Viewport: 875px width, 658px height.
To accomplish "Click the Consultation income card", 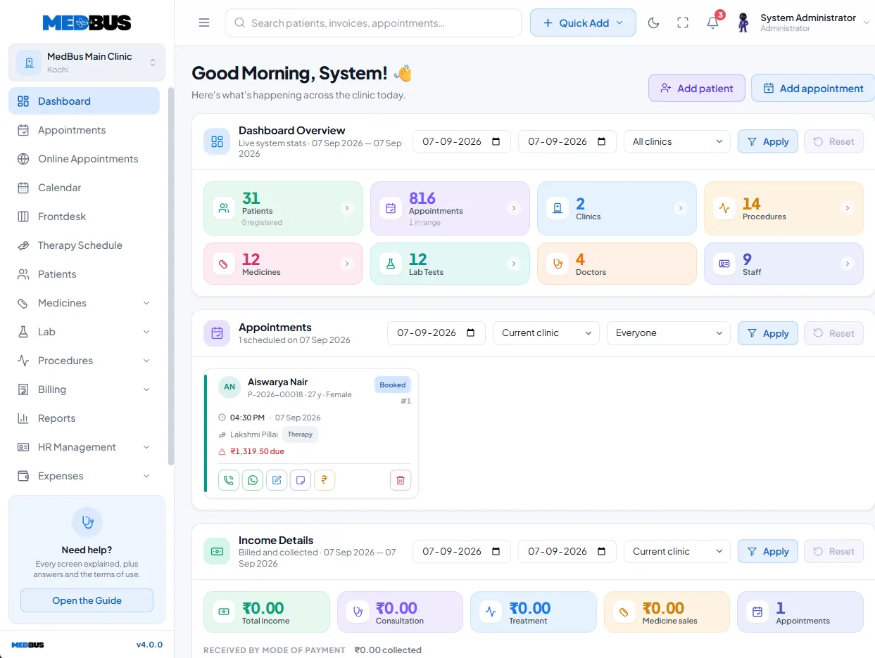I will [x=400, y=612].
